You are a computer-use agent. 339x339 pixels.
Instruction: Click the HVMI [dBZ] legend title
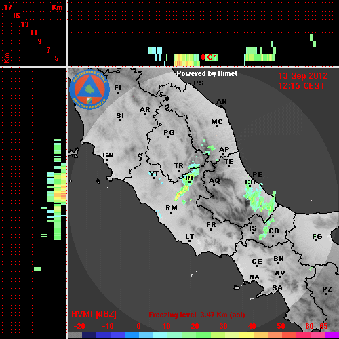click(94, 314)
